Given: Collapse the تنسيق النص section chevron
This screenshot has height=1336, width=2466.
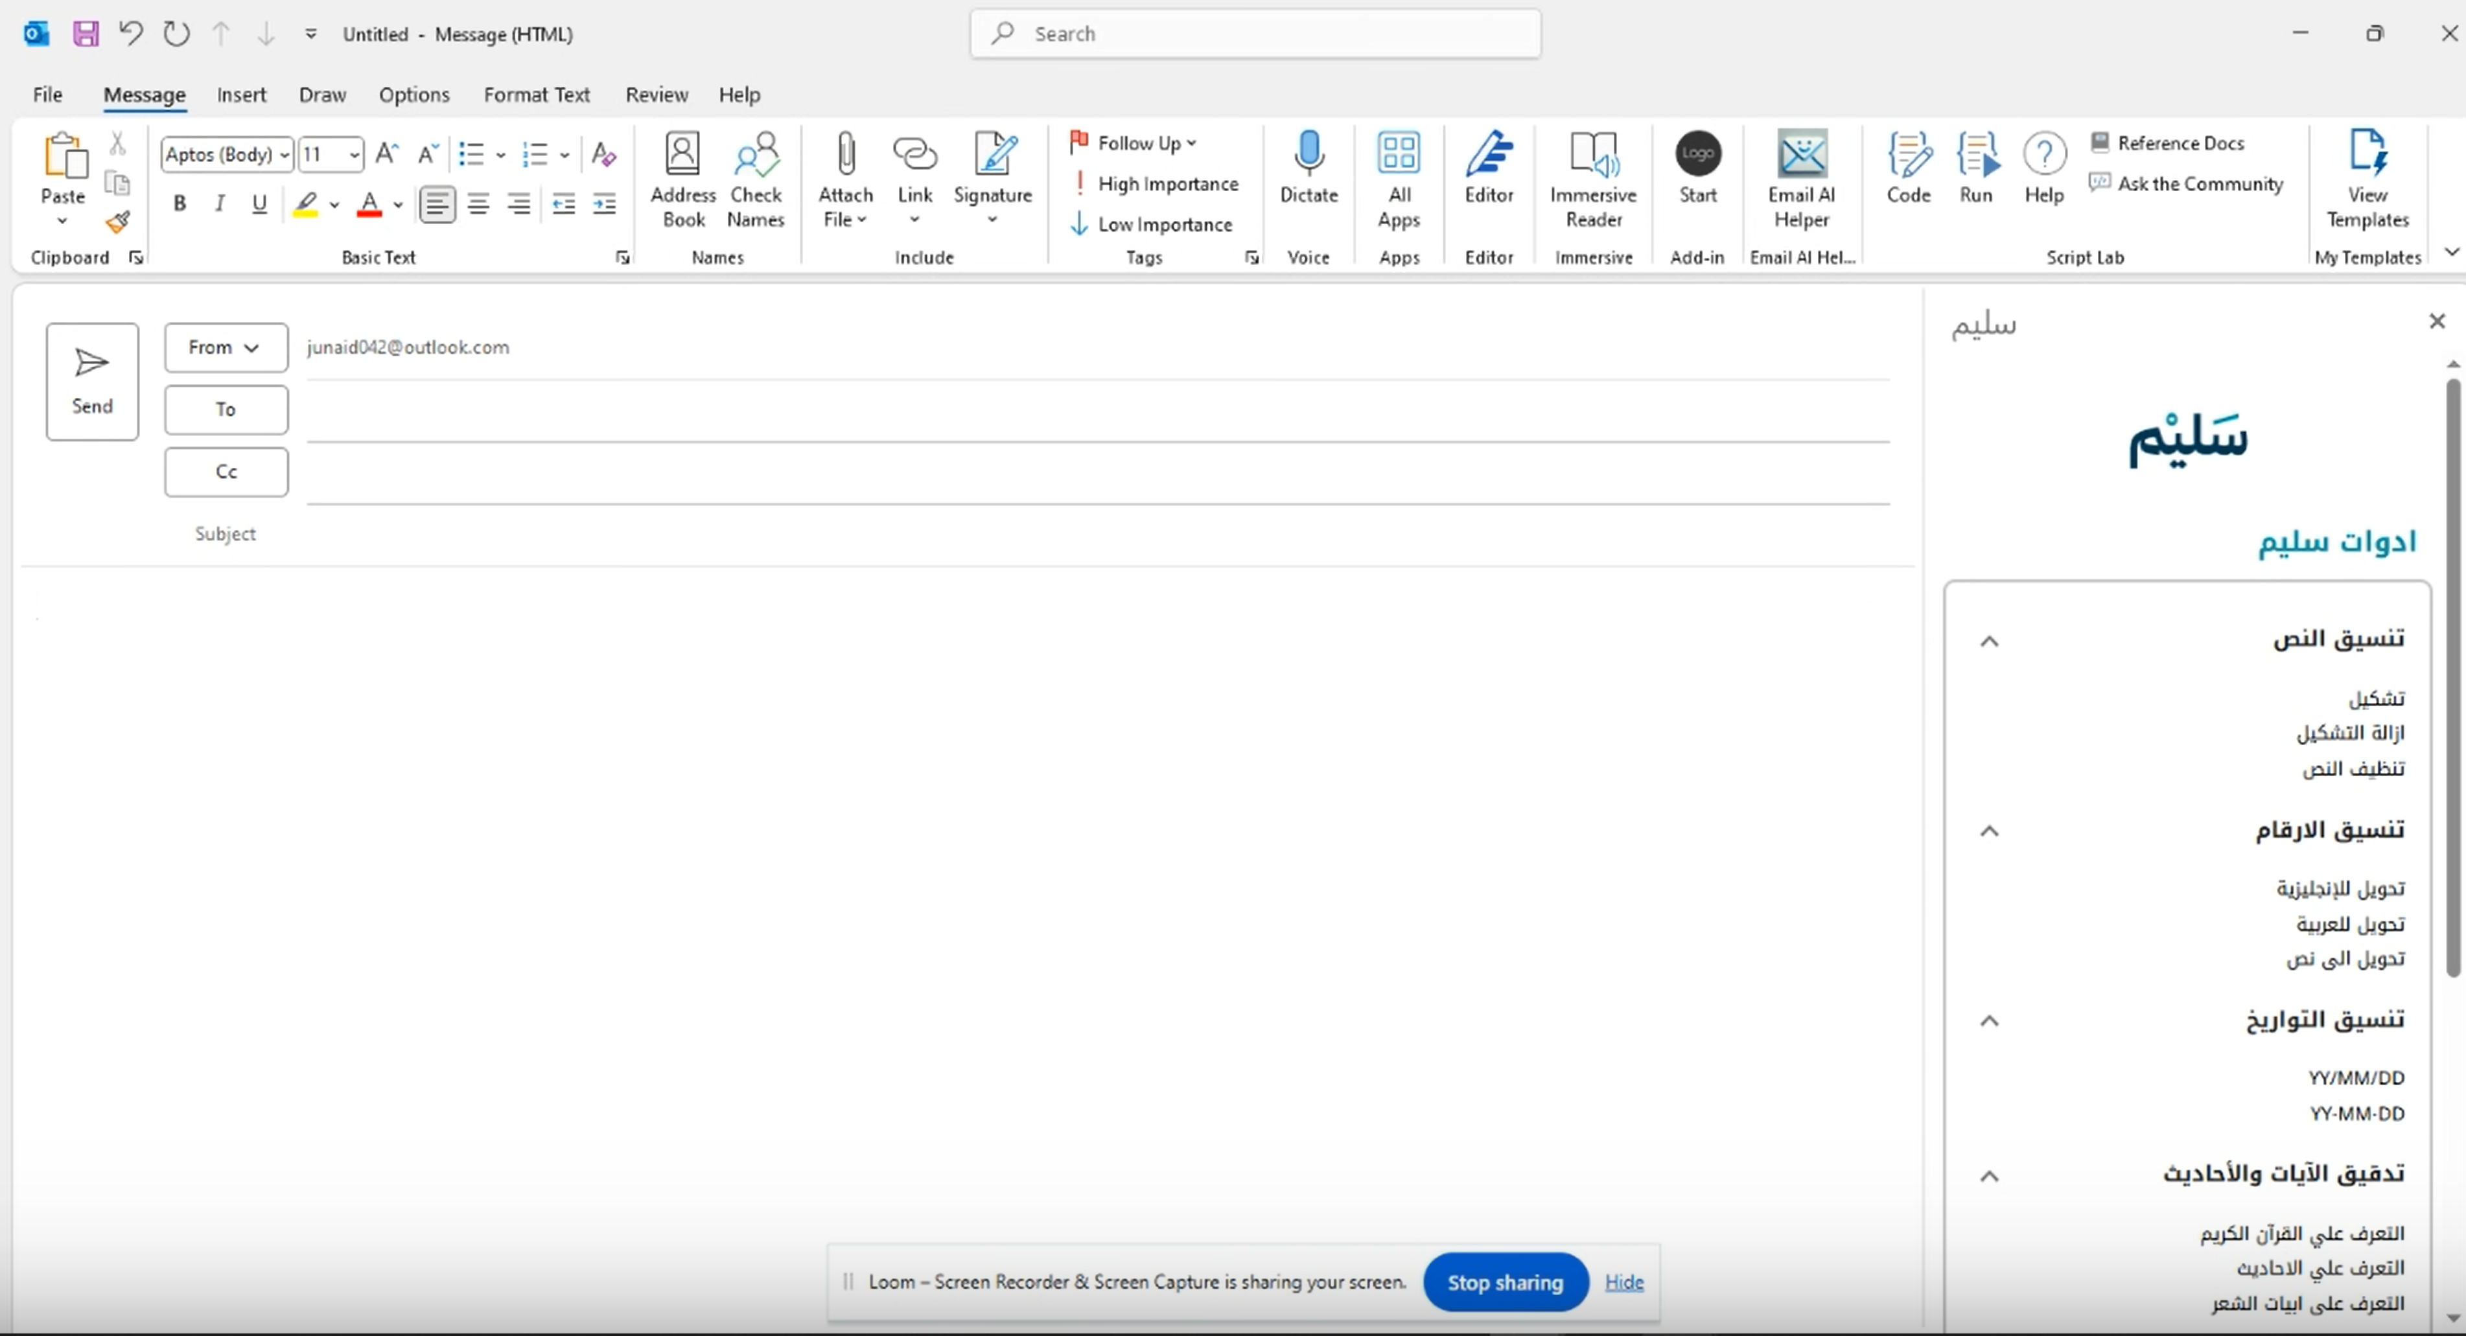Looking at the screenshot, I should pos(1989,641).
